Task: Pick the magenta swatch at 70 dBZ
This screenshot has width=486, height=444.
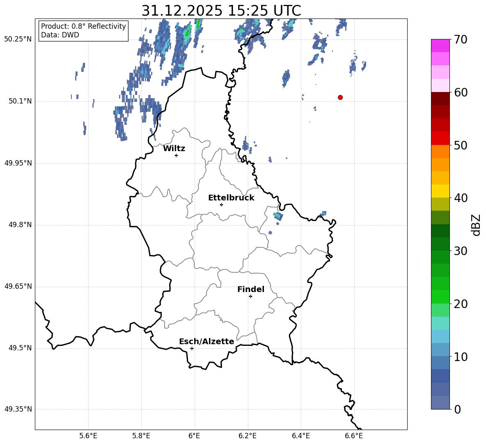Action: pos(440,46)
